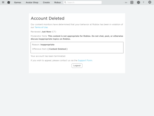
Task: Go to Avatar Shop
Action: tap(32, 3)
